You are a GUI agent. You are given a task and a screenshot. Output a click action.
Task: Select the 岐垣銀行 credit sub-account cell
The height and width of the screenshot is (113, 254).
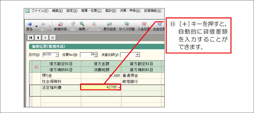pyautogui.click(x=141, y=82)
